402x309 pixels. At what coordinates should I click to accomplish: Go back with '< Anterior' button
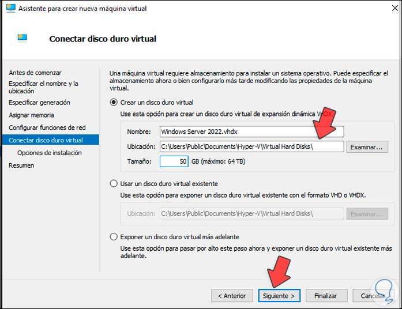point(232,296)
